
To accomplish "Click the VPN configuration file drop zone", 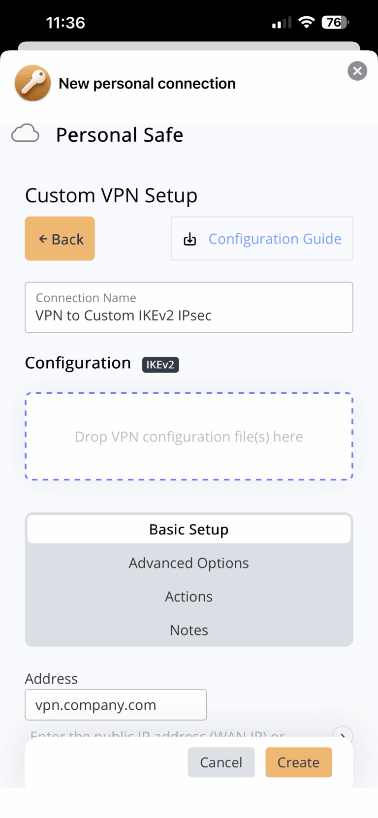I will point(189,437).
